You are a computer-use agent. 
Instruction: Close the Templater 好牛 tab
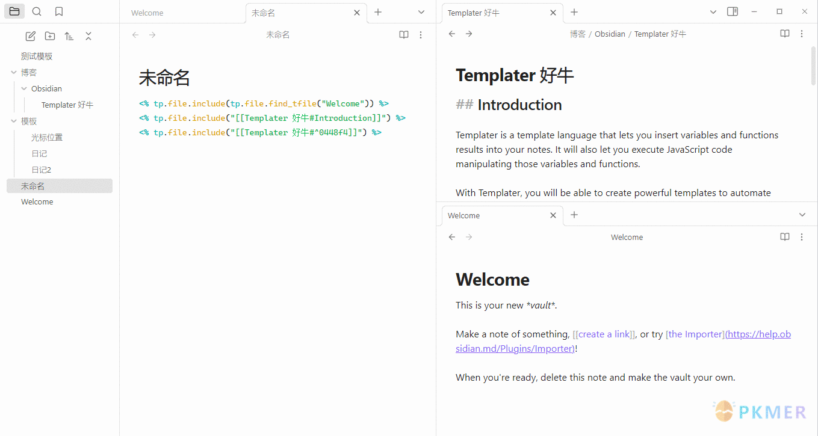click(x=553, y=13)
